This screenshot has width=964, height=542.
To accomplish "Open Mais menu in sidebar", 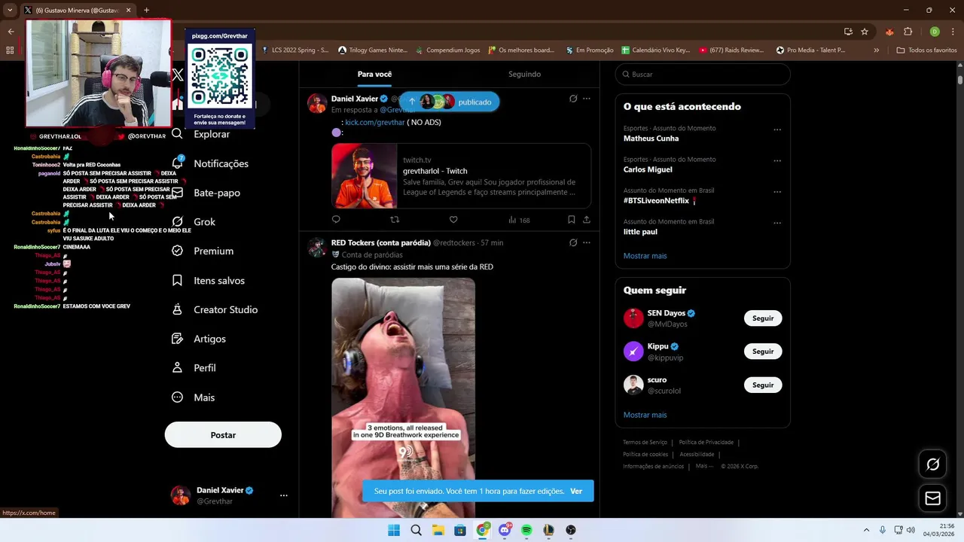I will tap(193, 397).
